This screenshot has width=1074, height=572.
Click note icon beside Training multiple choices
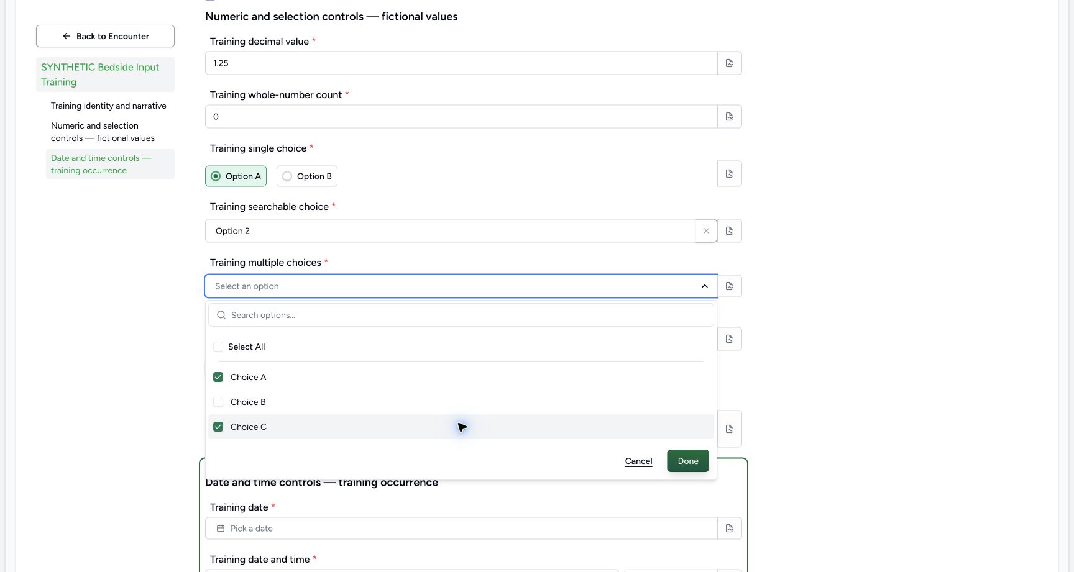[x=729, y=286]
